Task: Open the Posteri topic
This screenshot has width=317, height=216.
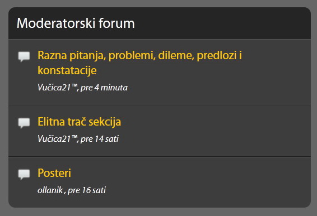Action: (54, 173)
